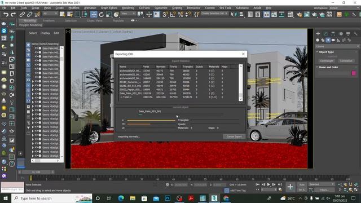Image resolution: width=361 pixels, height=203 pixels.
Task: Open the Modify command panel tab
Action: coord(325,34)
